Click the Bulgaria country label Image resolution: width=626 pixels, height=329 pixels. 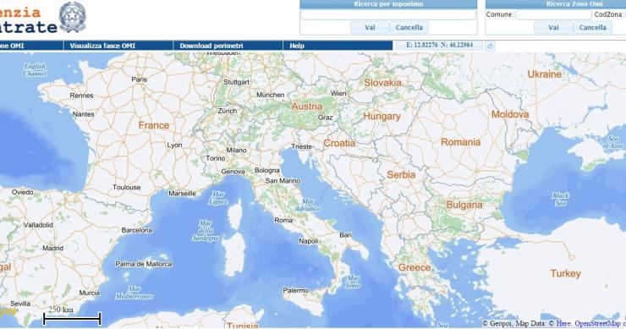coord(464,206)
